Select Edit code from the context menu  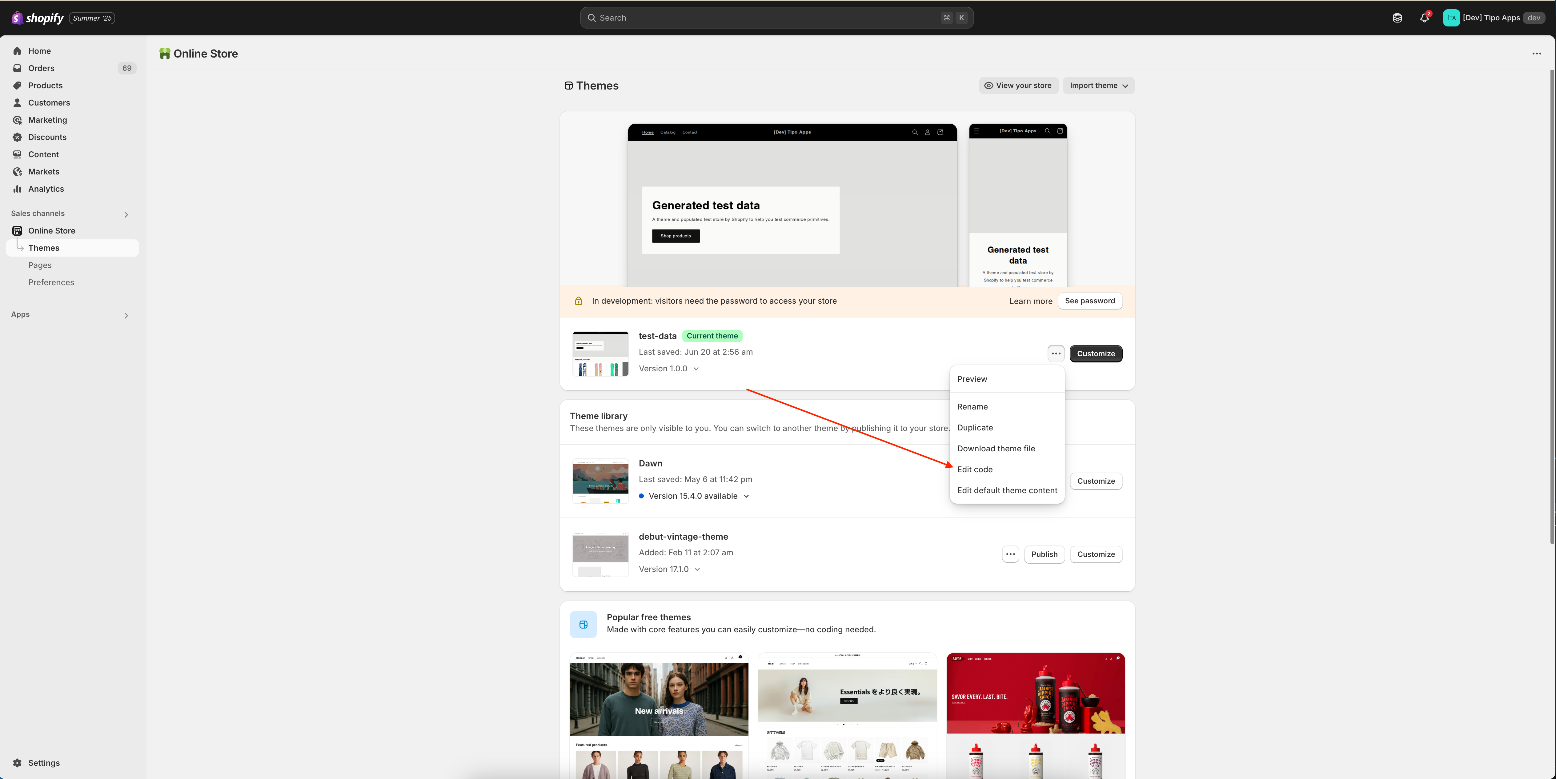974,469
